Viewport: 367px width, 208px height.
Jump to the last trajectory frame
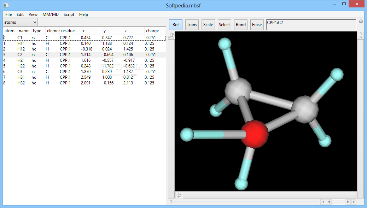click(x=354, y=202)
